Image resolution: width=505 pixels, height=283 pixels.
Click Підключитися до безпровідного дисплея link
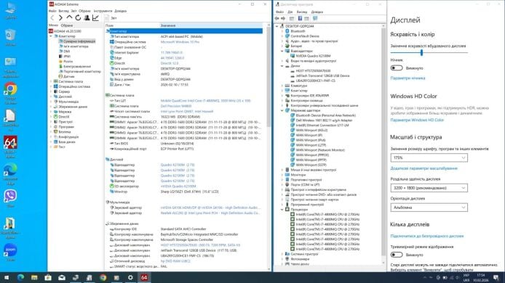[427, 236]
